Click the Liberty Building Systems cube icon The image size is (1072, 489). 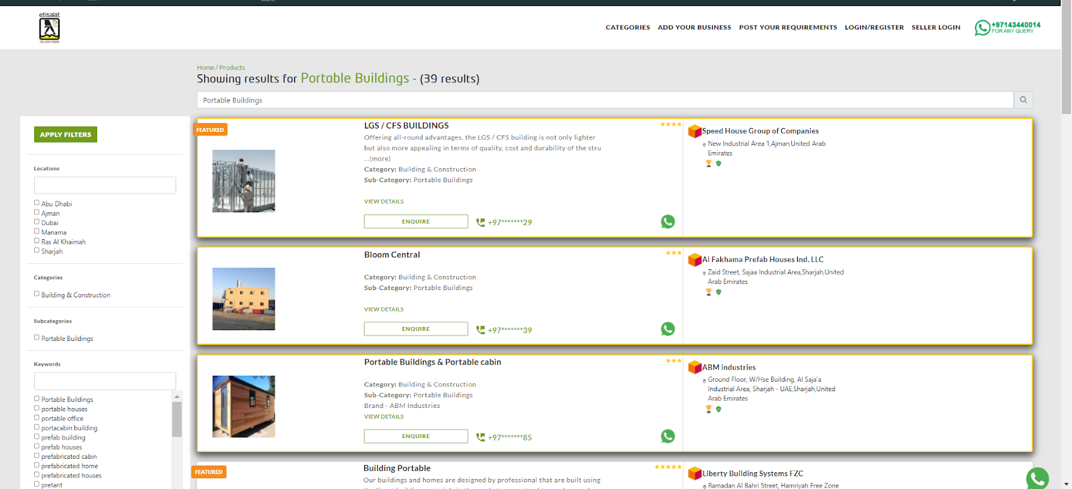pyautogui.click(x=695, y=474)
